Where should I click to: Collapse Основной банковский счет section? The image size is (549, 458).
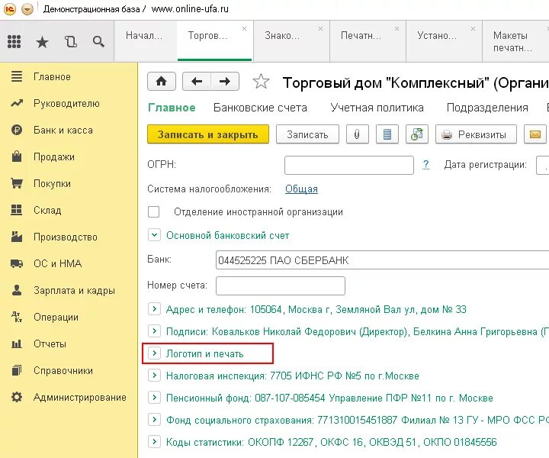point(154,235)
